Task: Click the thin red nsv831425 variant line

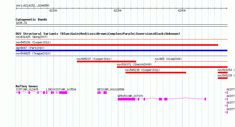Action: pos(121,39)
